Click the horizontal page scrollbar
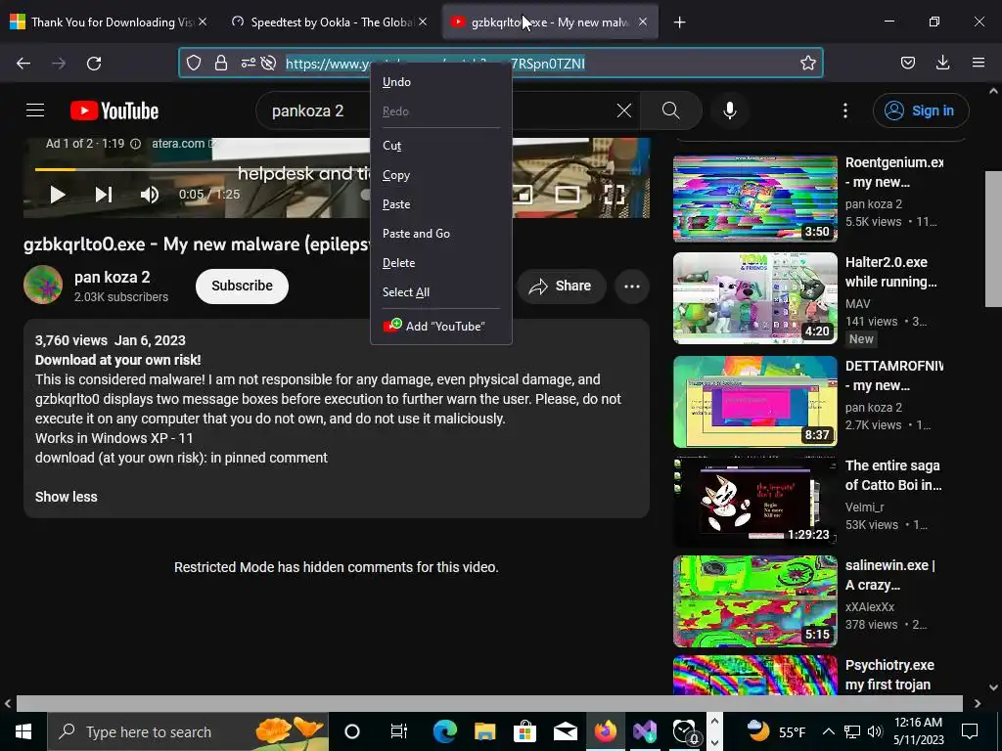This screenshot has height=751, width=1002. pyautogui.click(x=489, y=703)
